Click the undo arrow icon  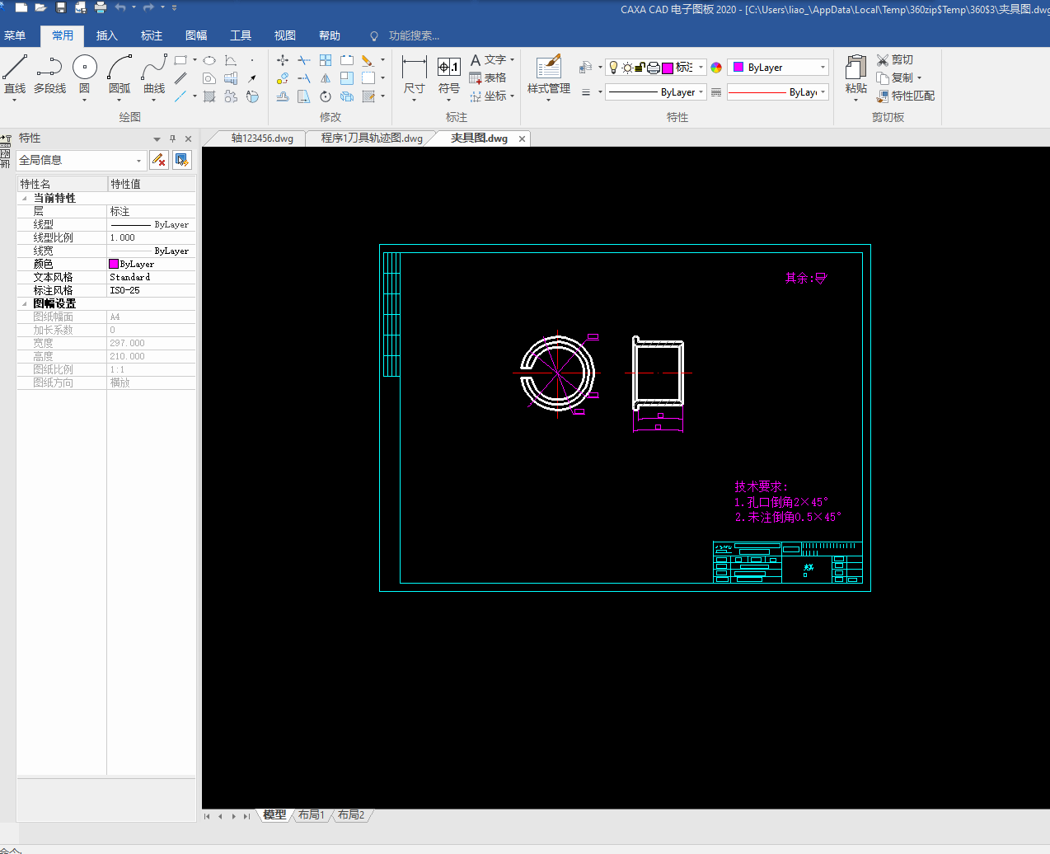pyautogui.click(x=120, y=7)
